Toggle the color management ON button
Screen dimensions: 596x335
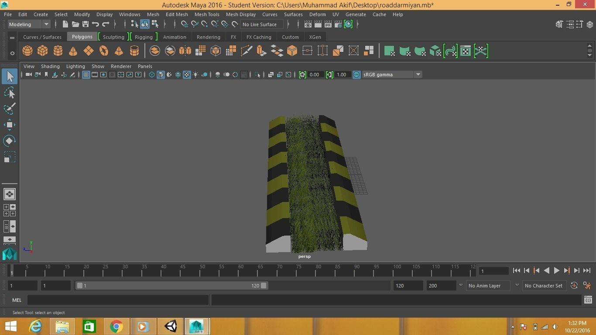point(356,75)
